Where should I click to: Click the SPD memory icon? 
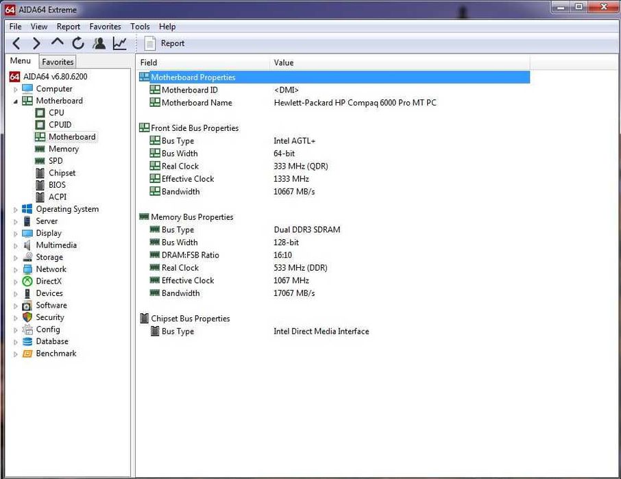(x=40, y=161)
